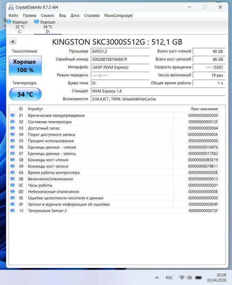
Task: Select raw value 0000000000004F
Action: (203, 205)
